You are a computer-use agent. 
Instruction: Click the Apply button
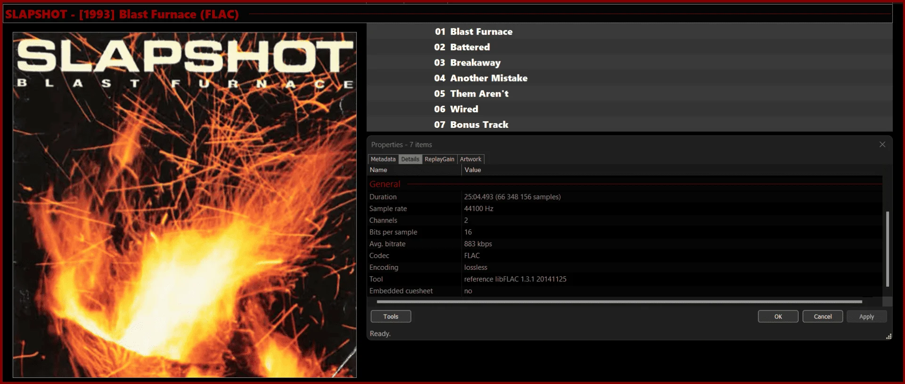[866, 317]
